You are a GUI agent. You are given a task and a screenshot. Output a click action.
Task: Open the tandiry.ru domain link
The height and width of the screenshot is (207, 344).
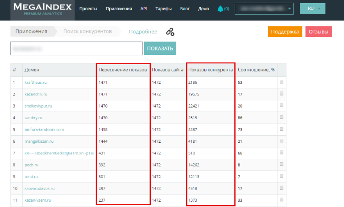click(33, 118)
